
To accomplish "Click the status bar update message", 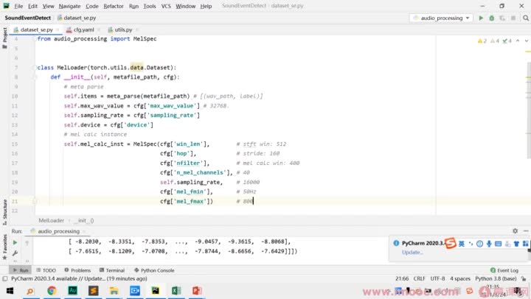I will (79, 278).
